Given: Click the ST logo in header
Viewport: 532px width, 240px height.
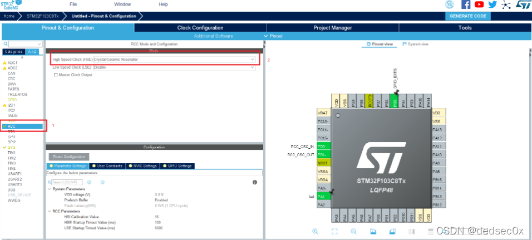Looking at the screenshot, I should pyautogui.click(x=523, y=4).
